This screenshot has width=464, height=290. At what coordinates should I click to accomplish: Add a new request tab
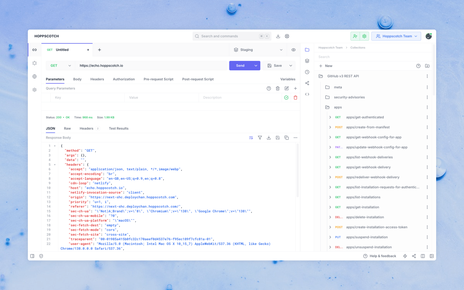coord(99,50)
